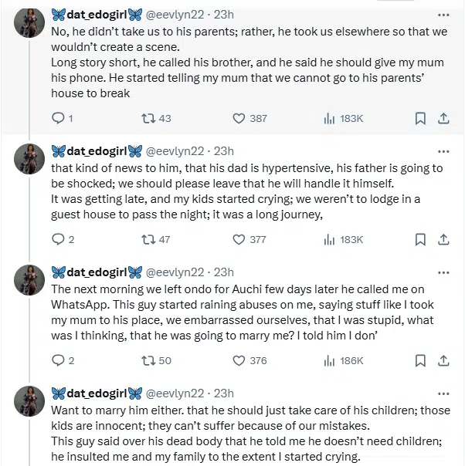Repost the tweet with 47 reposts
465x466 pixels.
coord(145,239)
